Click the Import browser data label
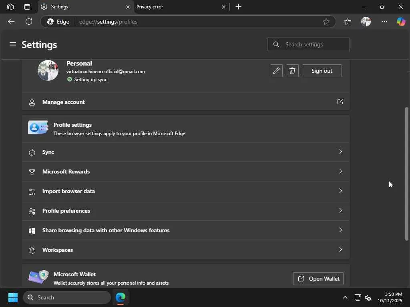The height and width of the screenshot is (307, 410). pyautogui.click(x=68, y=191)
